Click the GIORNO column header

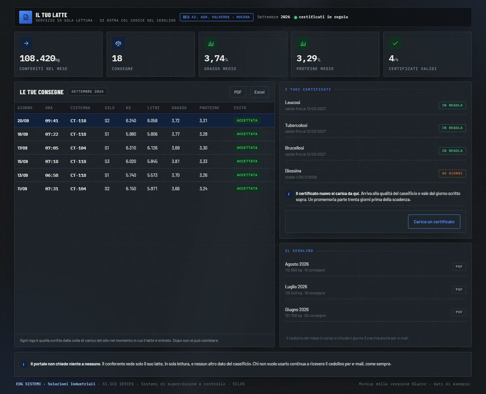tap(25, 108)
